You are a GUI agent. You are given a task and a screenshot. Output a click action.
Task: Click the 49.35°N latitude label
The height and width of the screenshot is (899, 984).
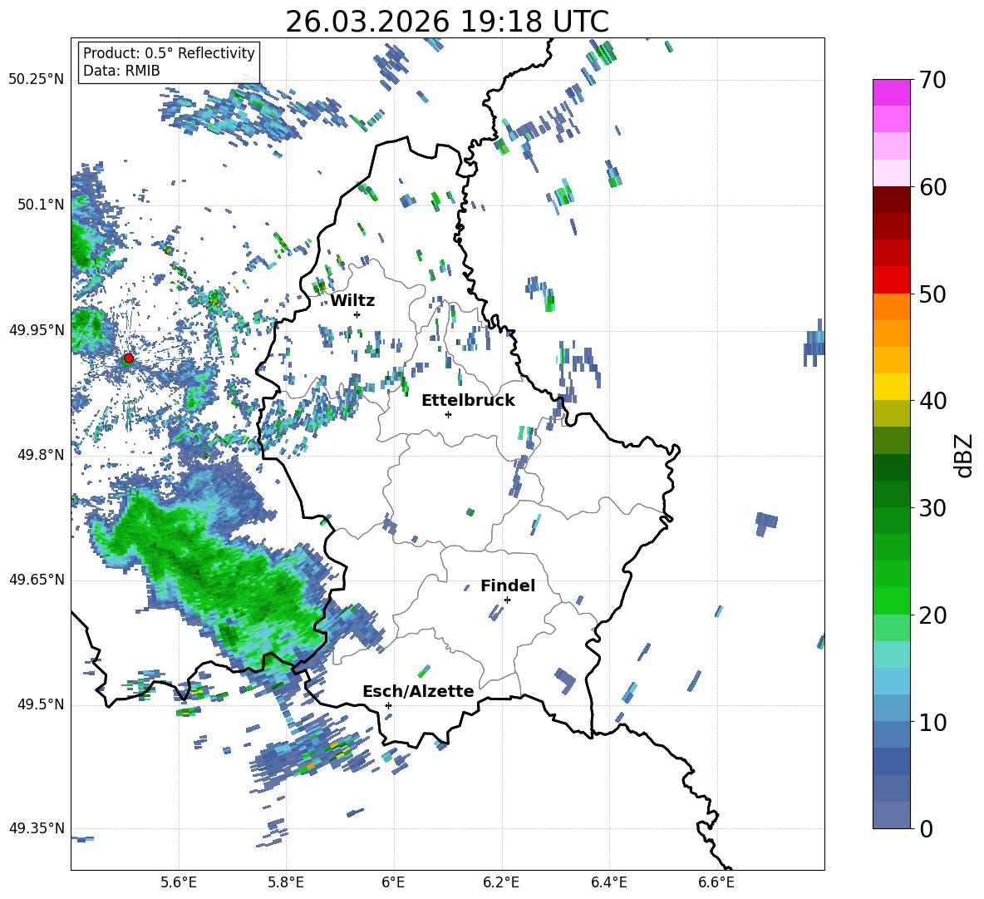[37, 828]
